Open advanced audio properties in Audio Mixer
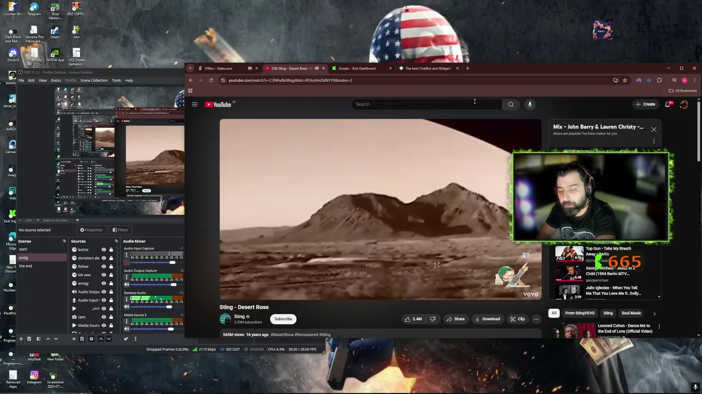This screenshot has width=702, height=394. (126, 339)
